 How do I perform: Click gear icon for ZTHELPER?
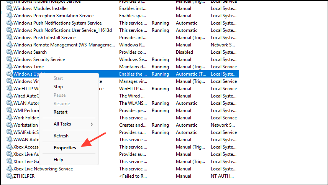point(10,176)
